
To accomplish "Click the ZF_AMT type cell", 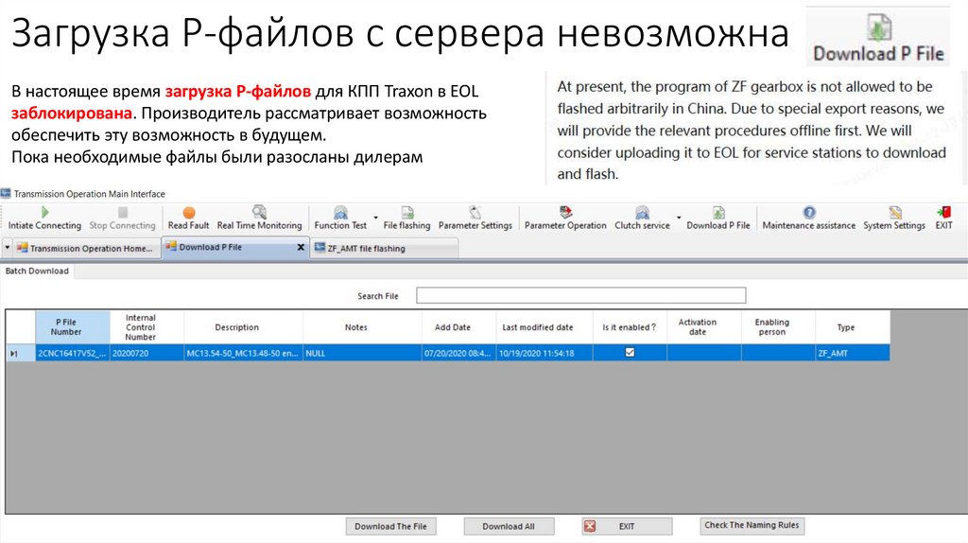I will [x=852, y=354].
